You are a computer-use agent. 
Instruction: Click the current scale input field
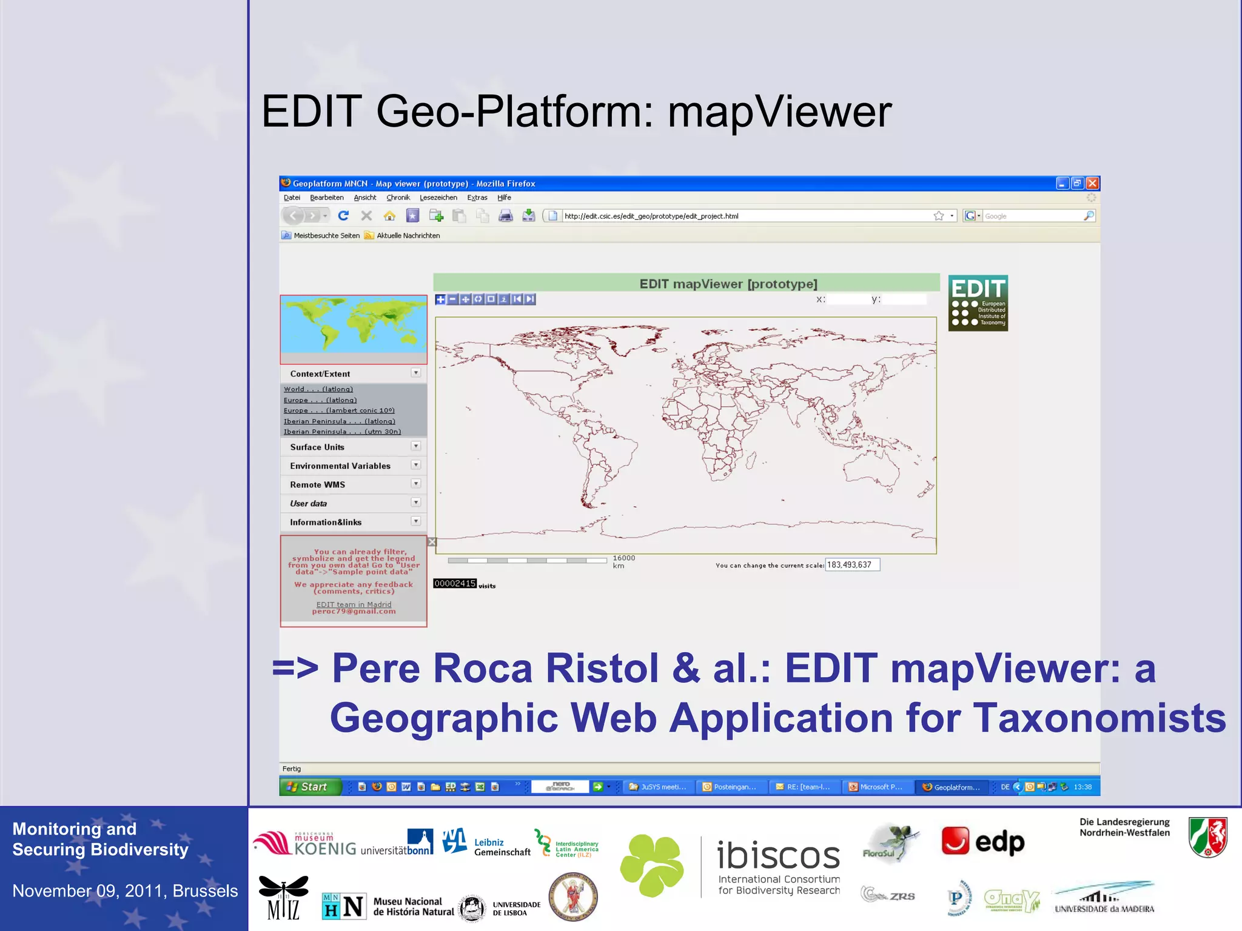click(x=851, y=565)
